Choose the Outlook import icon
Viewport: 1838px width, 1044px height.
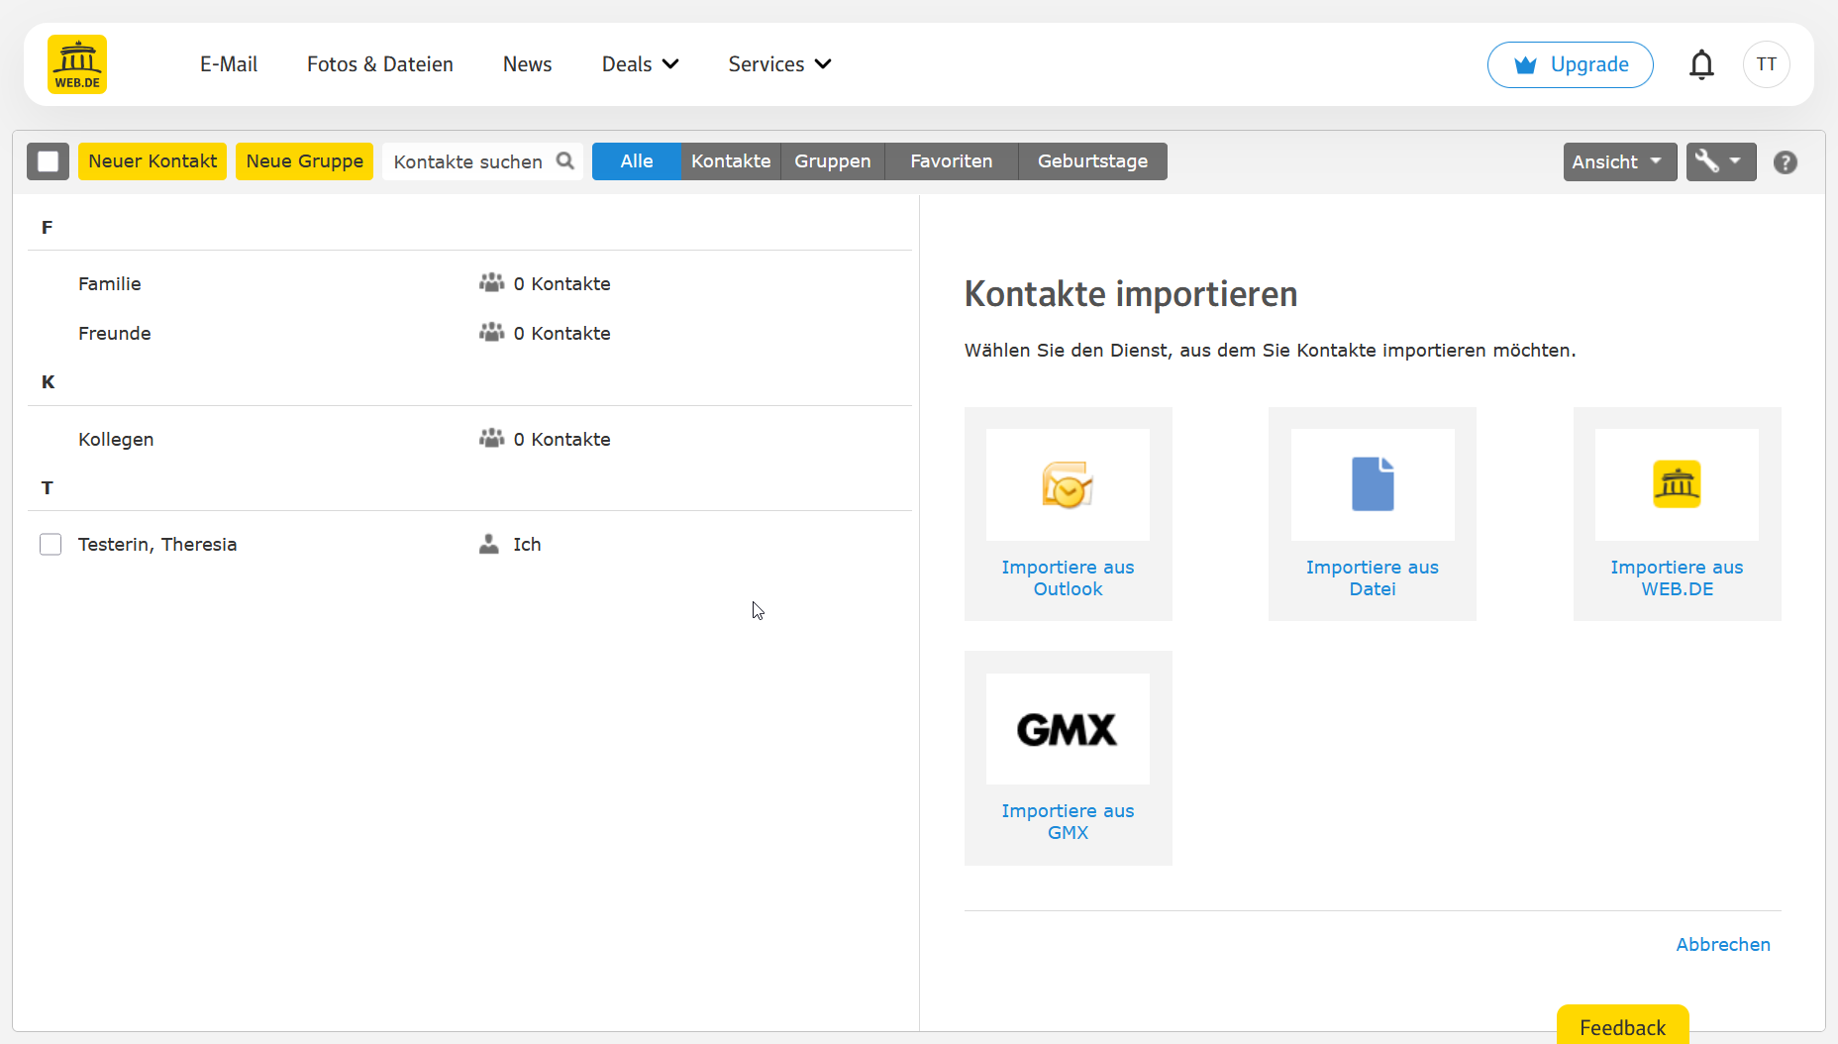pyautogui.click(x=1068, y=485)
